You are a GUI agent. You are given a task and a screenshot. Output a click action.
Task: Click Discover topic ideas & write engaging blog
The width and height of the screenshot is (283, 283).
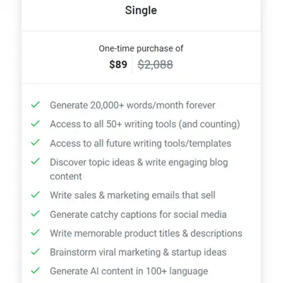139,162
